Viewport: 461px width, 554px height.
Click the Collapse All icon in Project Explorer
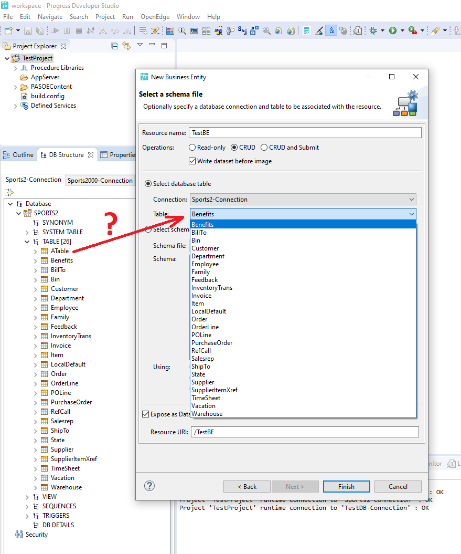(x=114, y=46)
